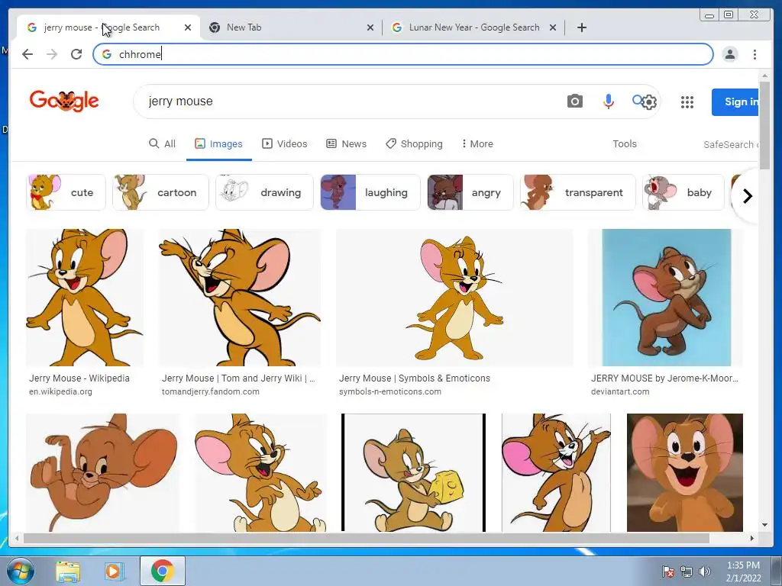Image resolution: width=782 pixels, height=586 pixels.
Task: Open the Shopping results tab
Action: coord(414,143)
